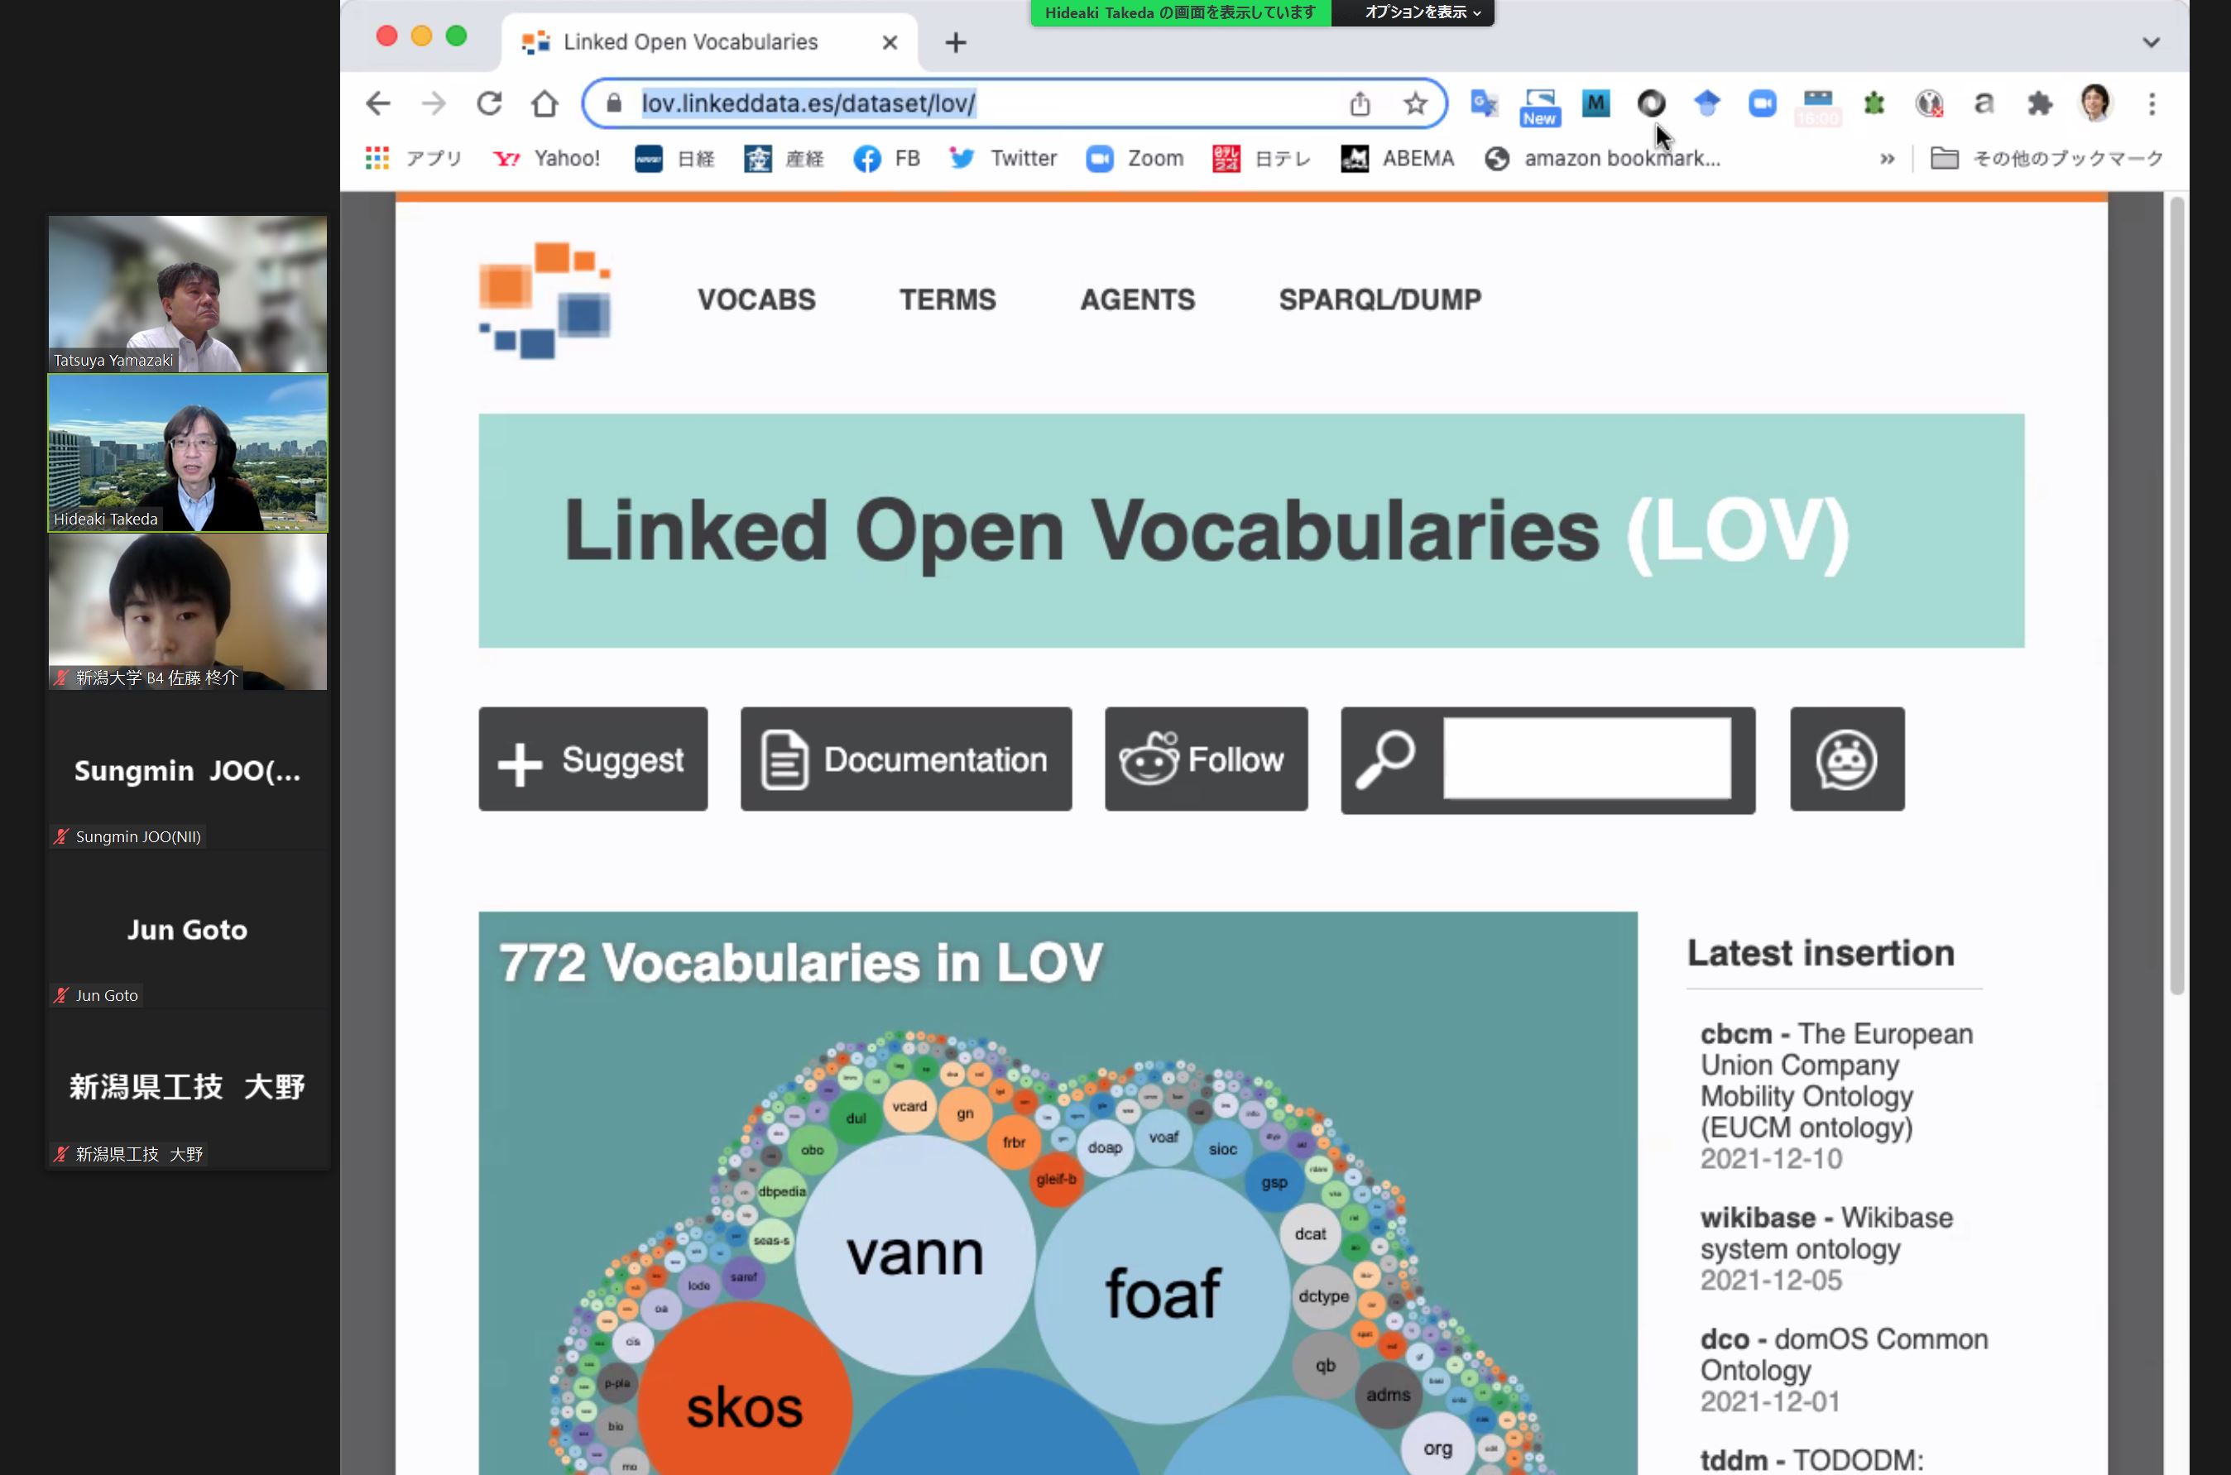Viewport: 2231px width, 1475px height.
Task: Open the Apps grid bookmark icon
Action: pyautogui.click(x=377, y=158)
